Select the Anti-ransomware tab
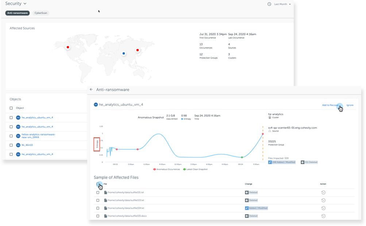The image size is (366, 226). click(x=18, y=13)
